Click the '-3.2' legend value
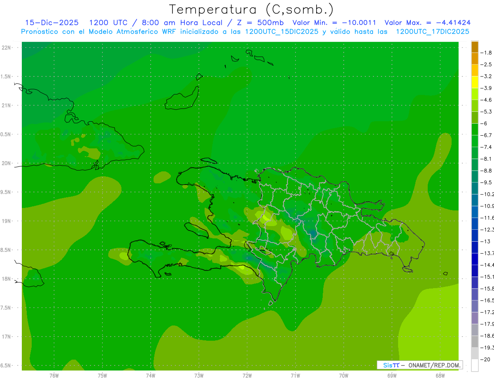494x381 pixels. coord(486,76)
